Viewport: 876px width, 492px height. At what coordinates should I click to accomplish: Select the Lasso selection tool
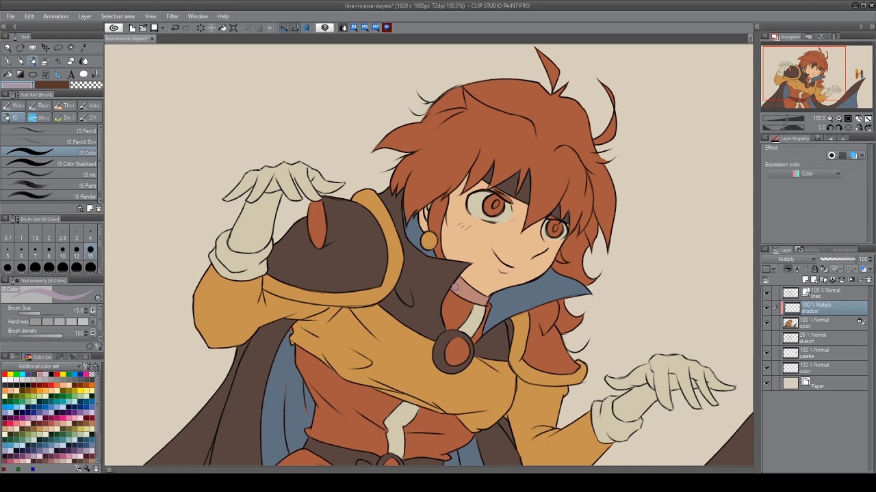(x=58, y=47)
